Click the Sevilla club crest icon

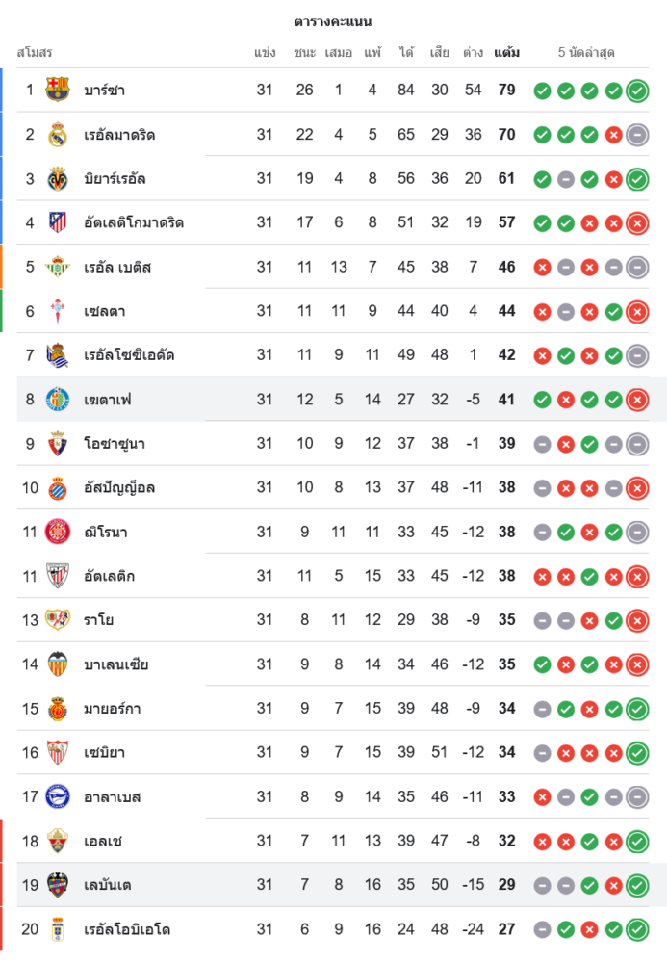(x=58, y=753)
